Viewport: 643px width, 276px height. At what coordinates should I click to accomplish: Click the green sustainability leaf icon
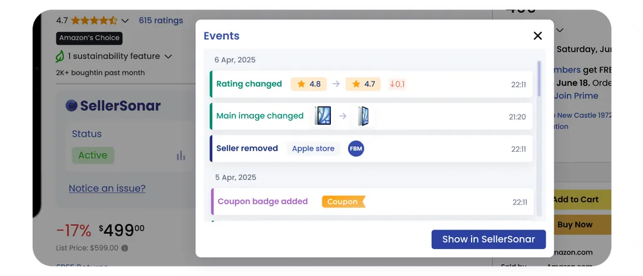(60, 56)
